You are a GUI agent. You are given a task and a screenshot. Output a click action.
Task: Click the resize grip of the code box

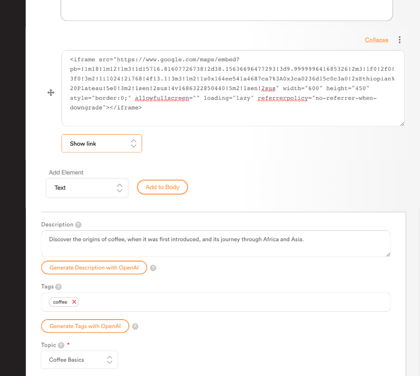pos(402,124)
